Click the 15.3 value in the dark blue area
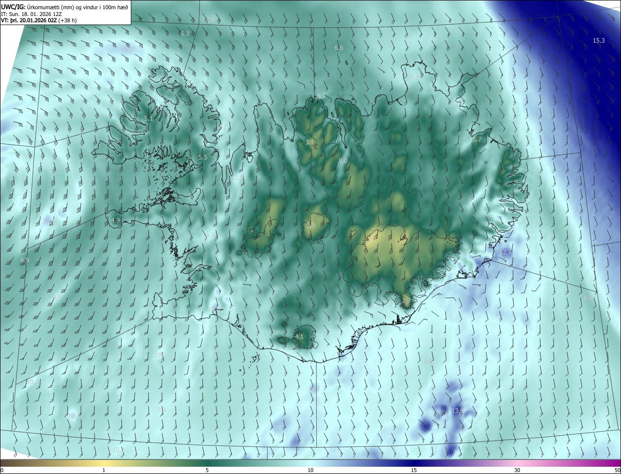621x474 pixels. 599,40
